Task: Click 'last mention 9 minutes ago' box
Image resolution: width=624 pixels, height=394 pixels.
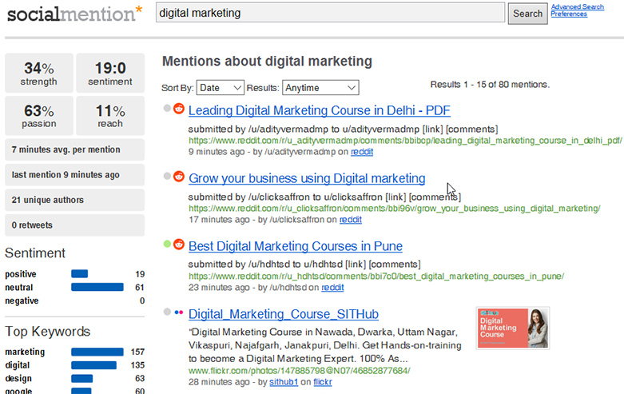Action: click(75, 175)
